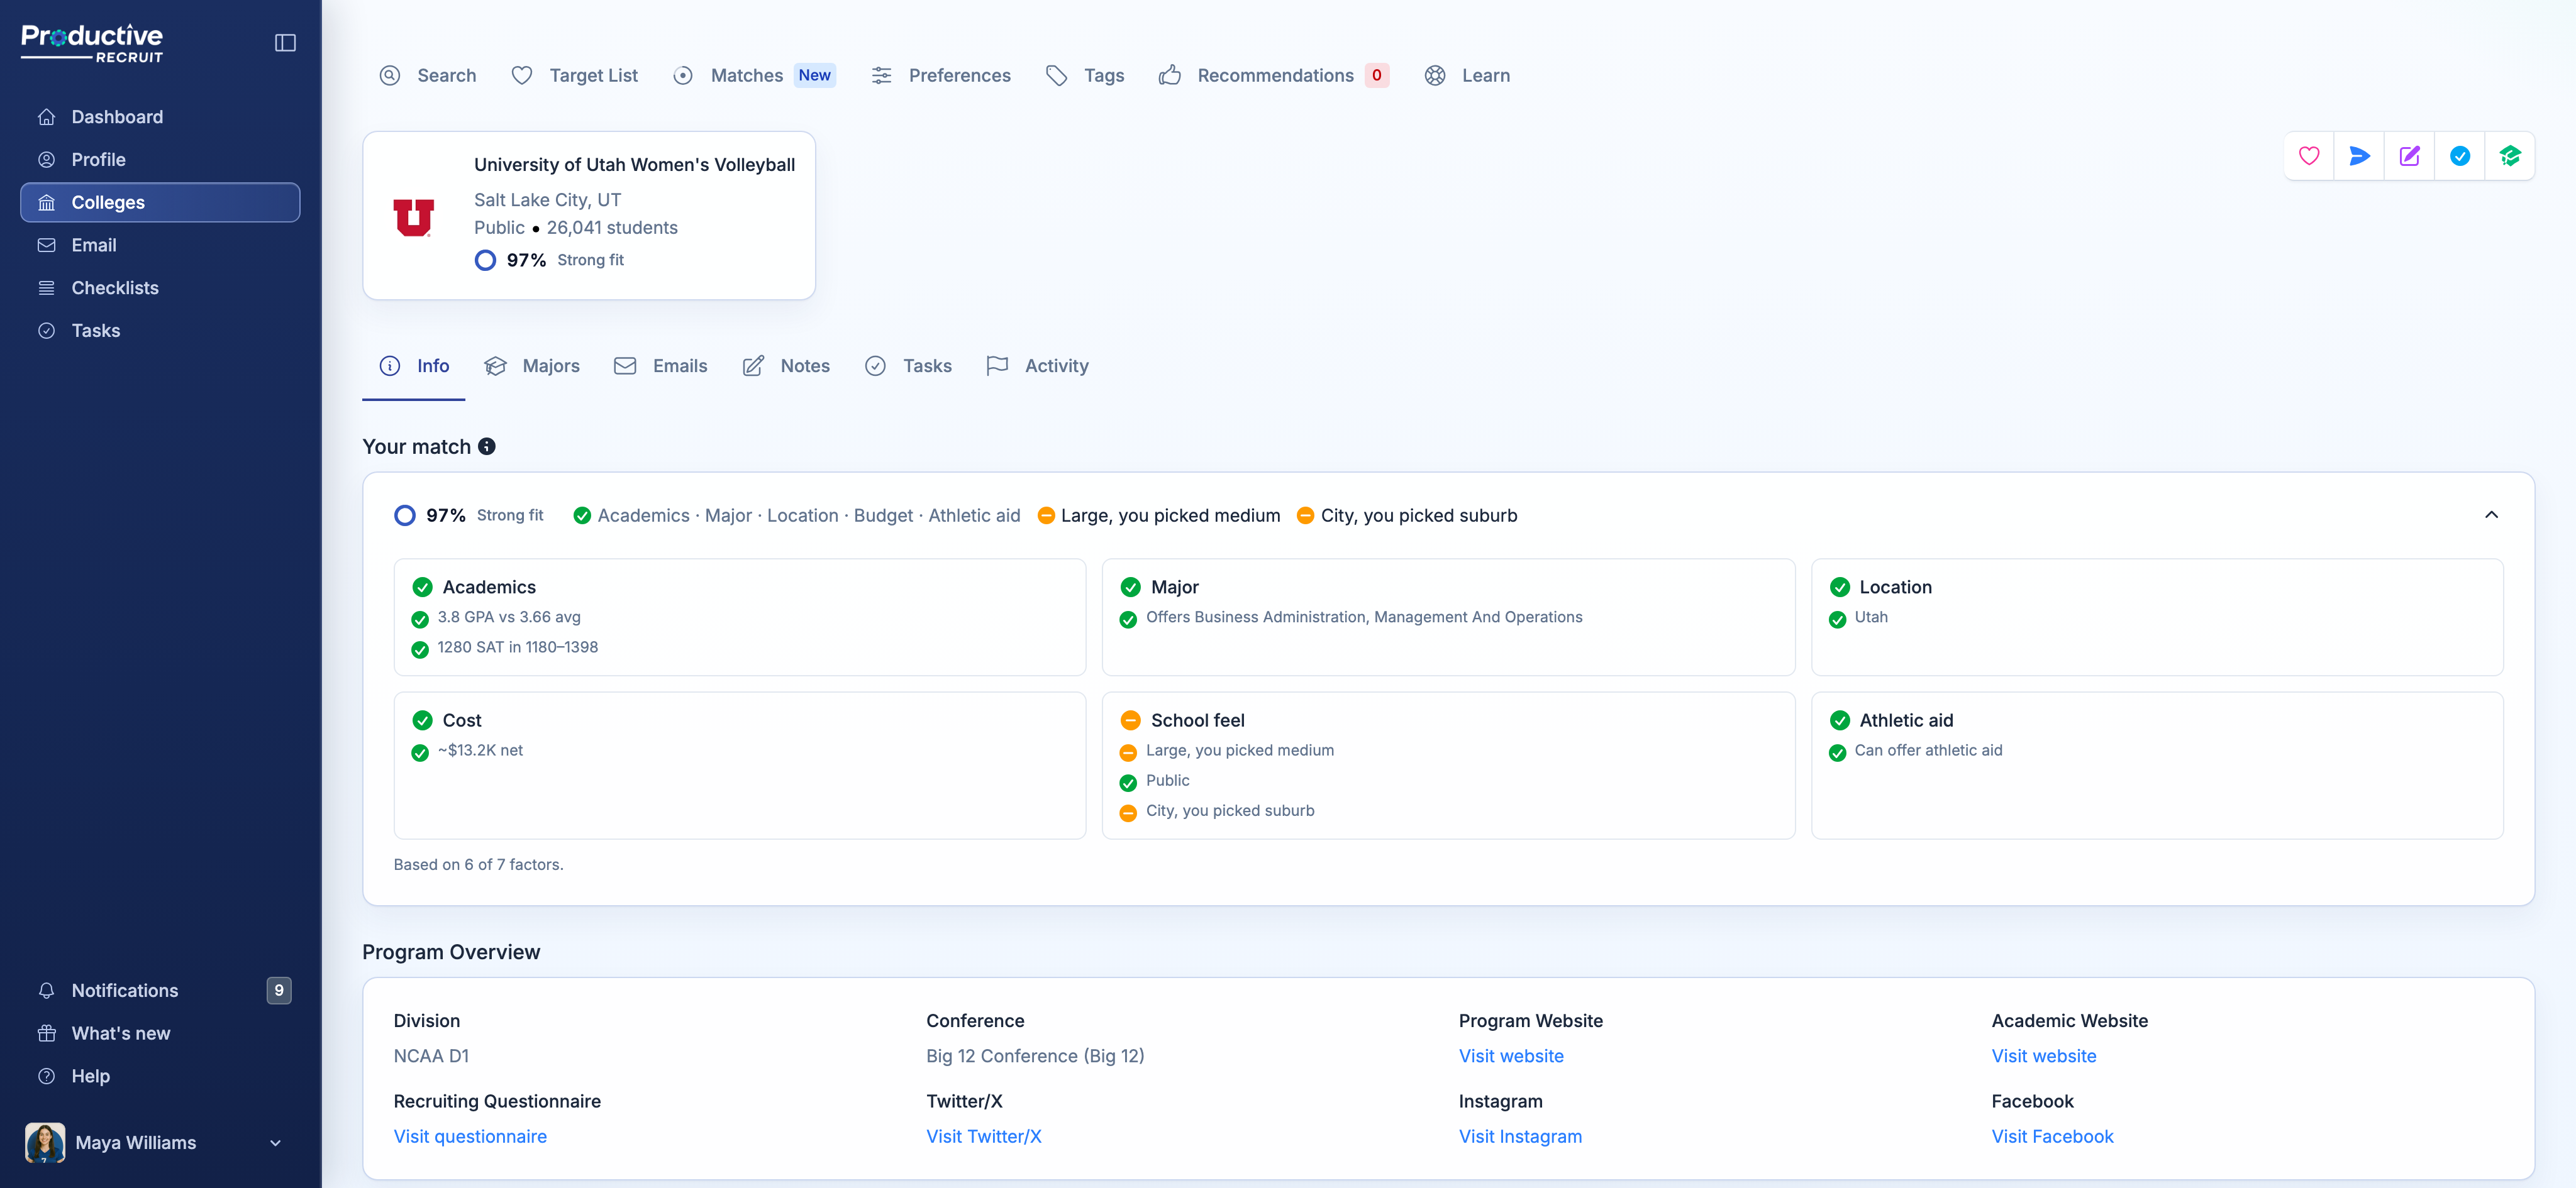The width and height of the screenshot is (2576, 1188).
Task: Click the magnifier icon beside Search
Action: coord(390,75)
